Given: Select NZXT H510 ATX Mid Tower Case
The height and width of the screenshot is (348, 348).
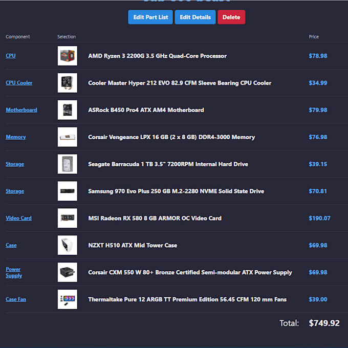Looking at the screenshot, I should coord(133,246).
